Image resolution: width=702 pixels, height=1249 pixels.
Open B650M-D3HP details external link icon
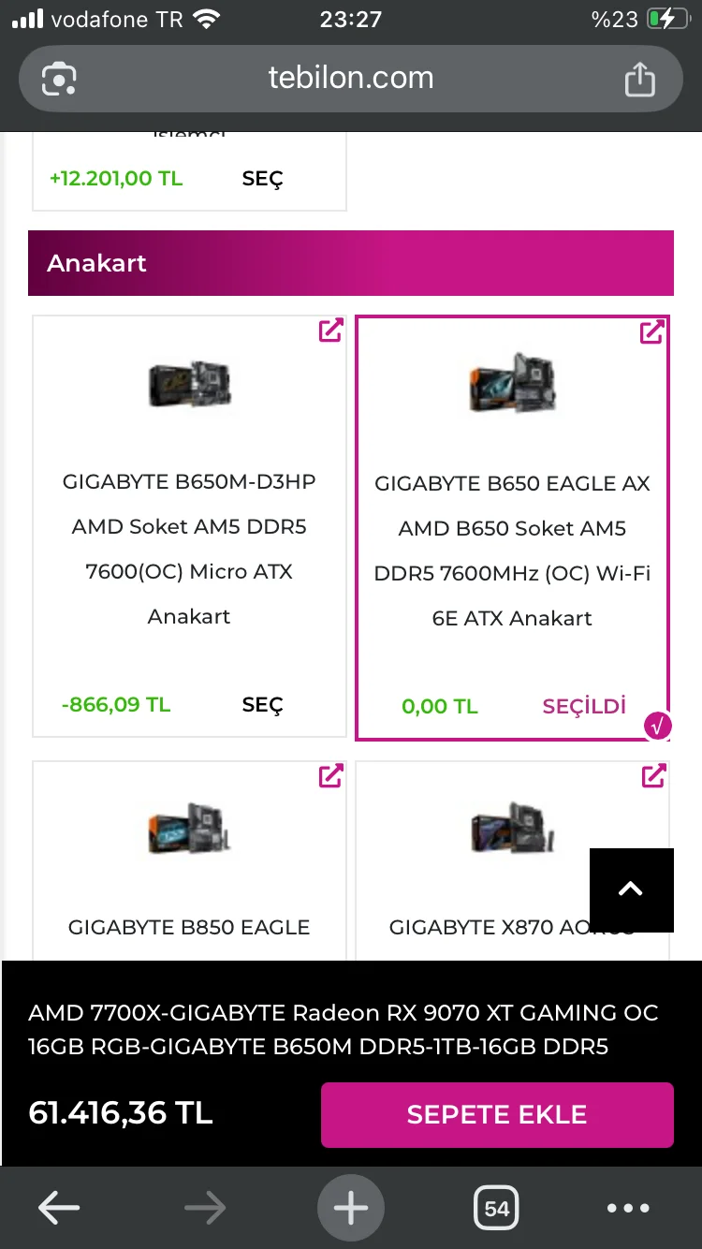(x=330, y=331)
